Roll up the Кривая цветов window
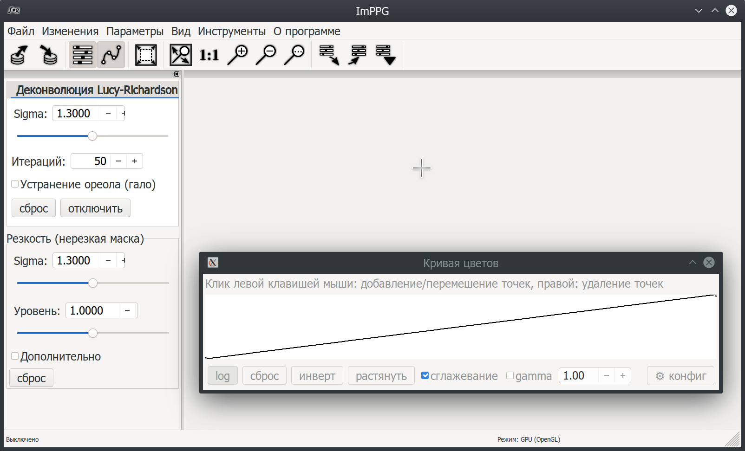 click(693, 263)
